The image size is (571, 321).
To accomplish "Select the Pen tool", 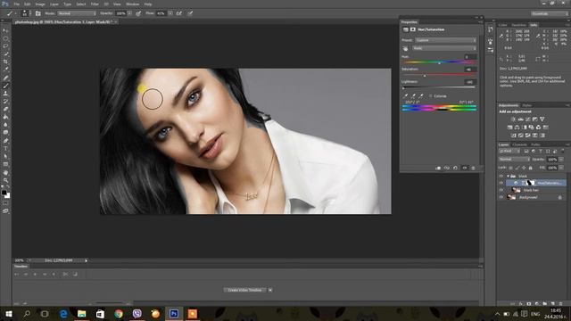I will tap(5, 141).
